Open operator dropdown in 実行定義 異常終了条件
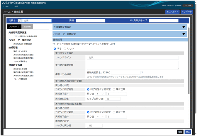Viewport: 197px width, 136px height. click(100, 94)
